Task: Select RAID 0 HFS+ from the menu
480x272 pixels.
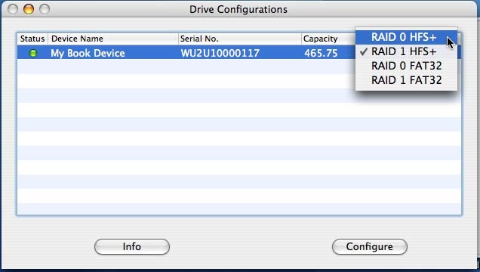Action: click(406, 37)
